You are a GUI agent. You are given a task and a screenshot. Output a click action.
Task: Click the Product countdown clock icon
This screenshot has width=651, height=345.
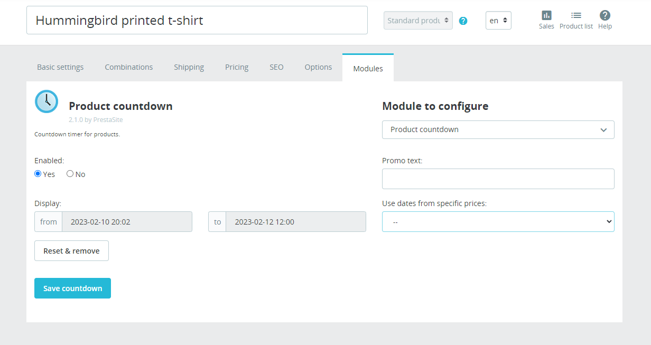(x=46, y=101)
